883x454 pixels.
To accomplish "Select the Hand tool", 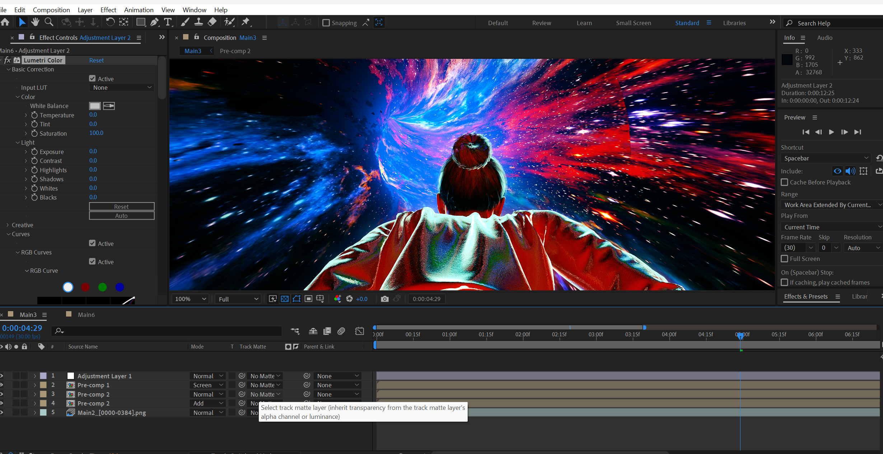I will (35, 22).
